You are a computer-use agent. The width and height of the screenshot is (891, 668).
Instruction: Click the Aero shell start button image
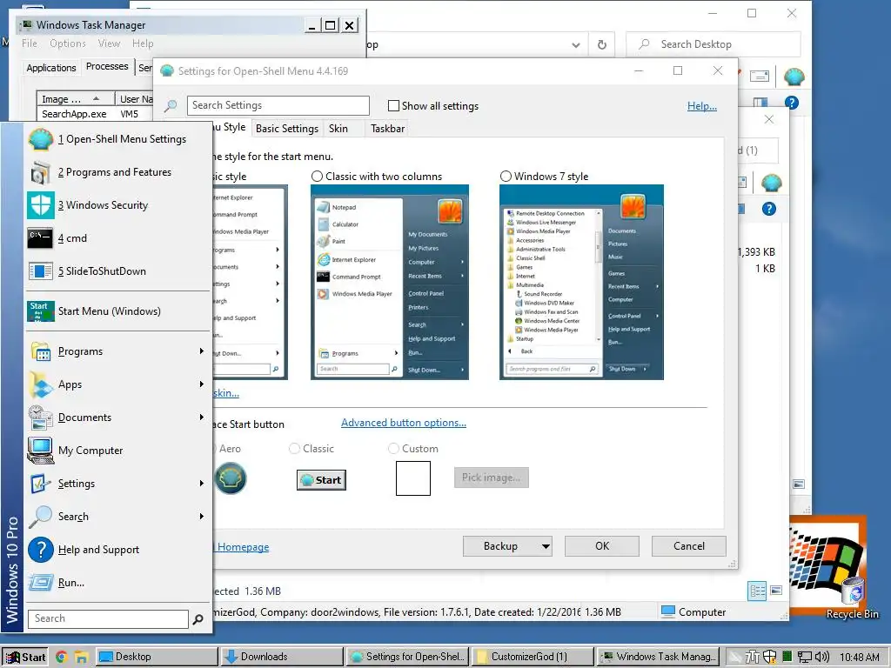230,478
